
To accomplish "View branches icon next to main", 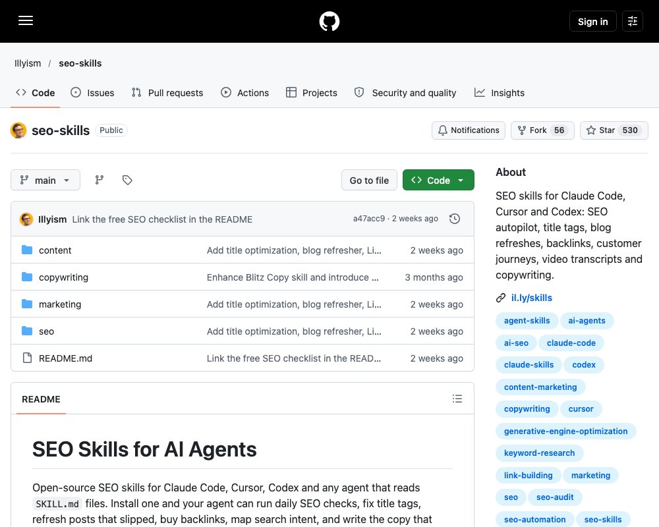I will [x=100, y=180].
